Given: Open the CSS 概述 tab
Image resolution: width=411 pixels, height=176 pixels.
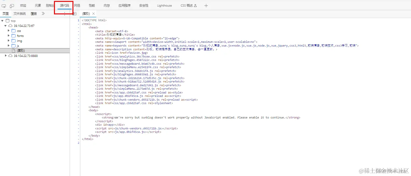Looking at the screenshot, I should click(x=189, y=6).
